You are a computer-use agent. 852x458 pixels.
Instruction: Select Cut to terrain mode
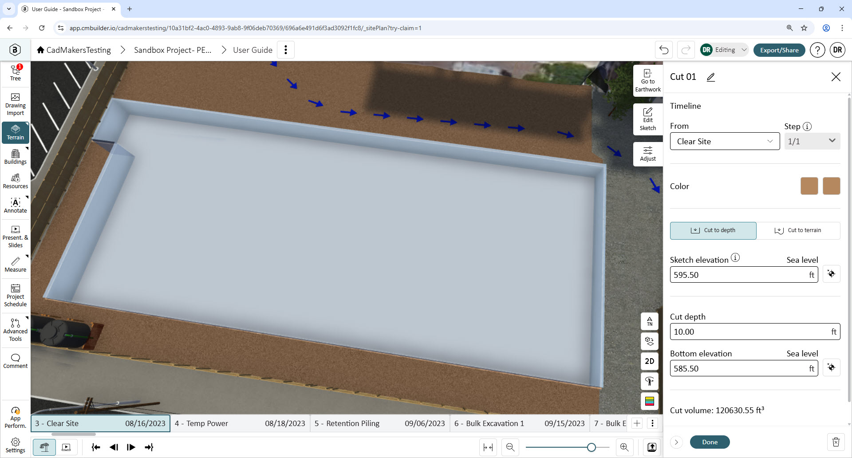point(798,230)
